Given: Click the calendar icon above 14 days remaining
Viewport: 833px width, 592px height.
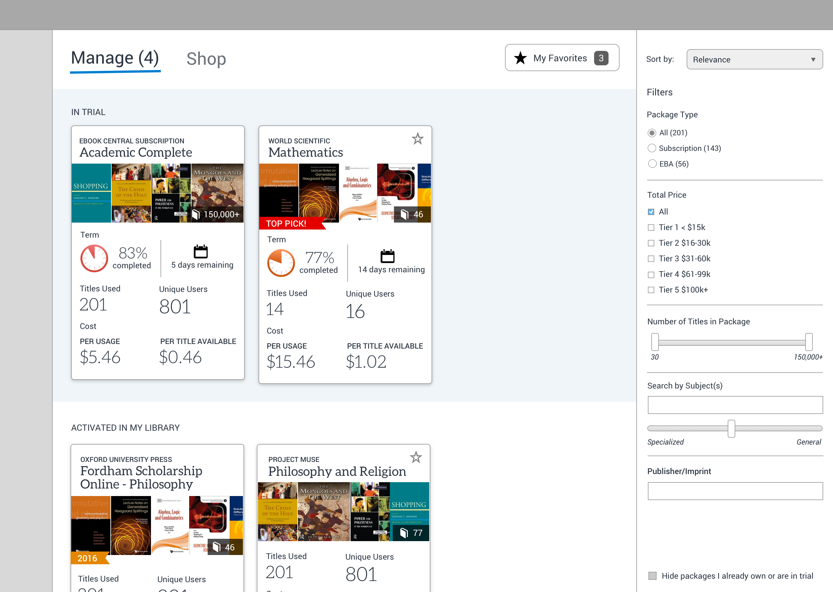Looking at the screenshot, I should point(387,256).
